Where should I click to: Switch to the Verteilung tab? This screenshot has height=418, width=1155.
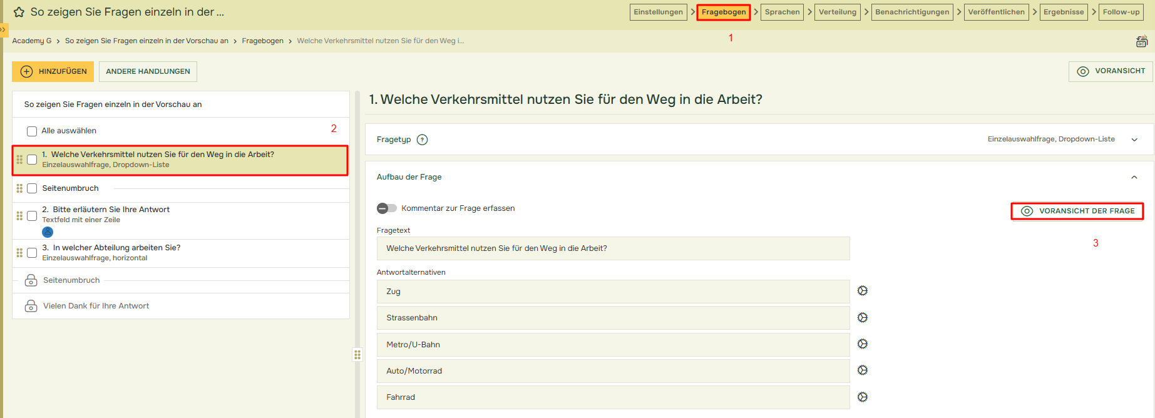coord(837,13)
